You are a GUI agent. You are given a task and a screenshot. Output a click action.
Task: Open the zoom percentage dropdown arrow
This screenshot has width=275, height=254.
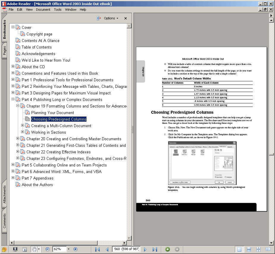point(68,249)
